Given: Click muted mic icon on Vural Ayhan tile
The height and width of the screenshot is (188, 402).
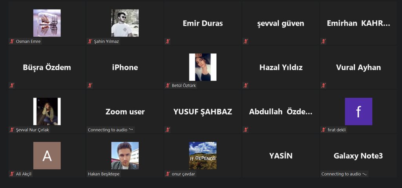Looking at the screenshot, I should (323, 86).
